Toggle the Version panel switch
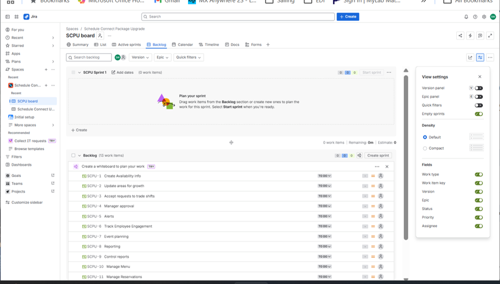Viewport: 500px width, 284px height. (479, 88)
